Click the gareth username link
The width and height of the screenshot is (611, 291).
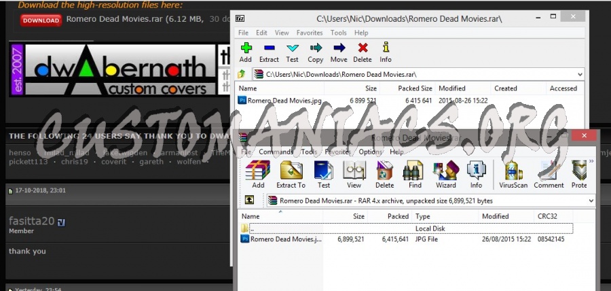coord(151,162)
